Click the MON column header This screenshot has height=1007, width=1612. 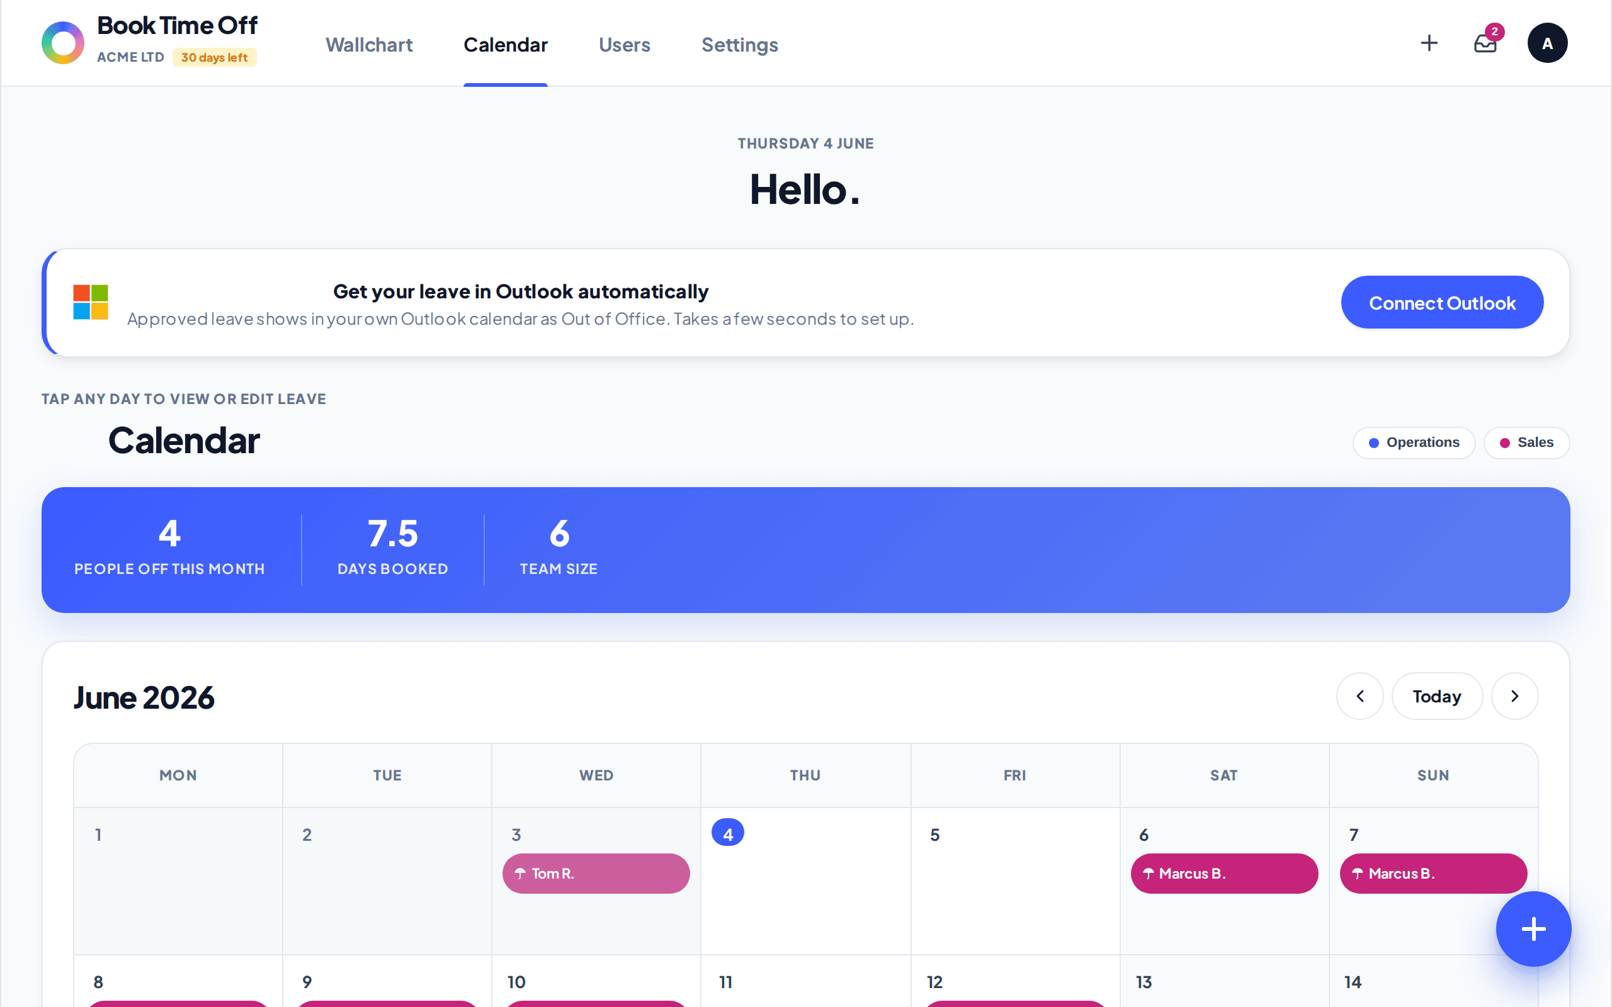178,775
